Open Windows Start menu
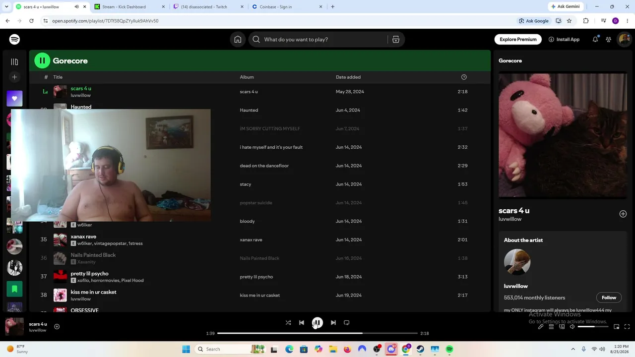 coord(186,349)
